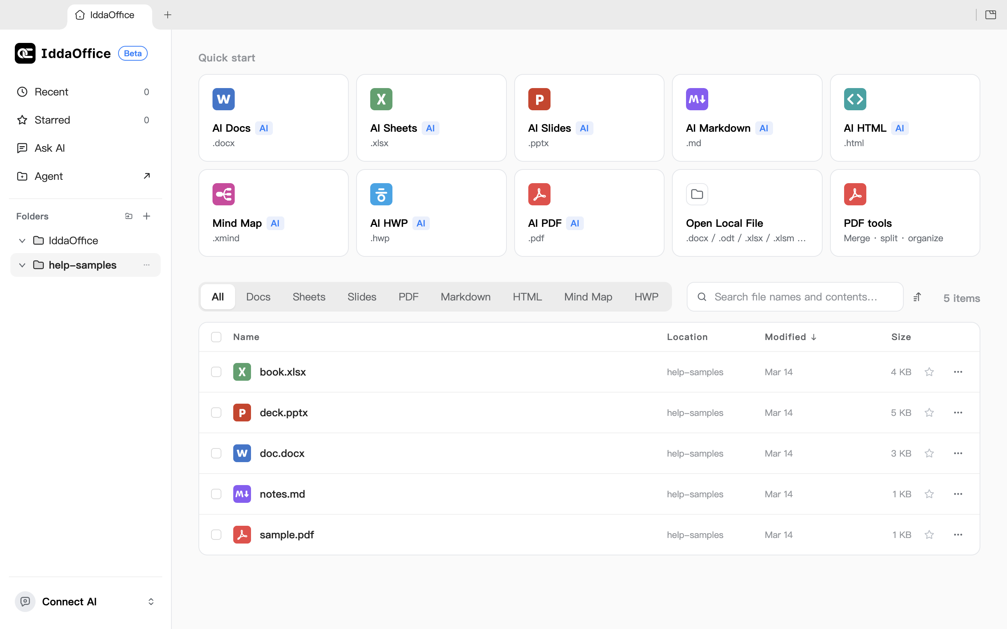This screenshot has height=629, width=1007.
Task: Star the book.xlsx file
Action: pos(929,372)
